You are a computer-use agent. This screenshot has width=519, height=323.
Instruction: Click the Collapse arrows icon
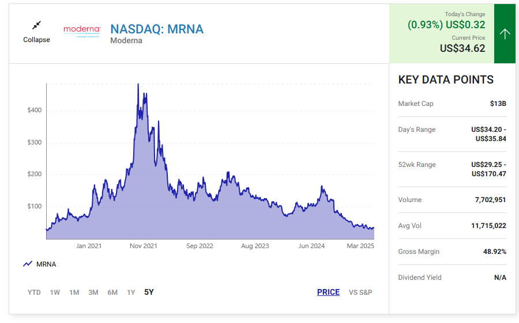[36, 25]
